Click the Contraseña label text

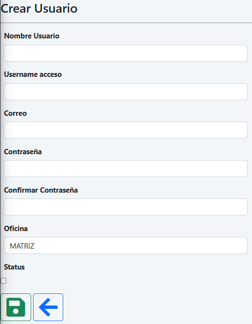[23, 152]
